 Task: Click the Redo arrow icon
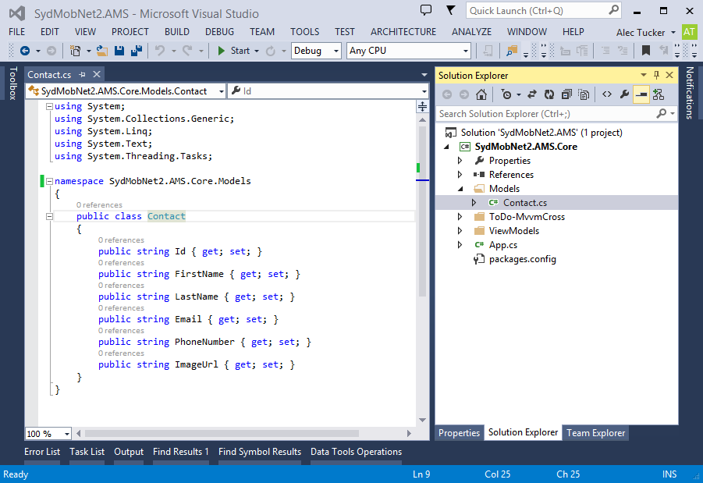click(x=187, y=51)
